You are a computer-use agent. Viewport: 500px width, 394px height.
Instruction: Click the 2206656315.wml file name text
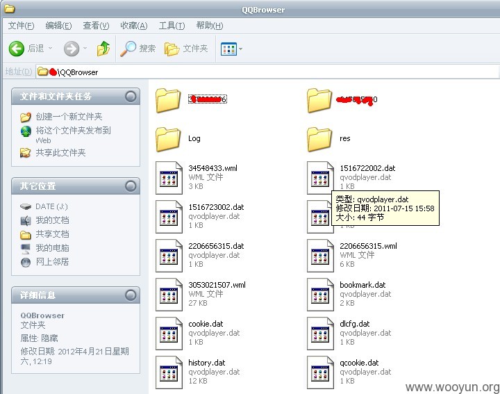[368, 246]
